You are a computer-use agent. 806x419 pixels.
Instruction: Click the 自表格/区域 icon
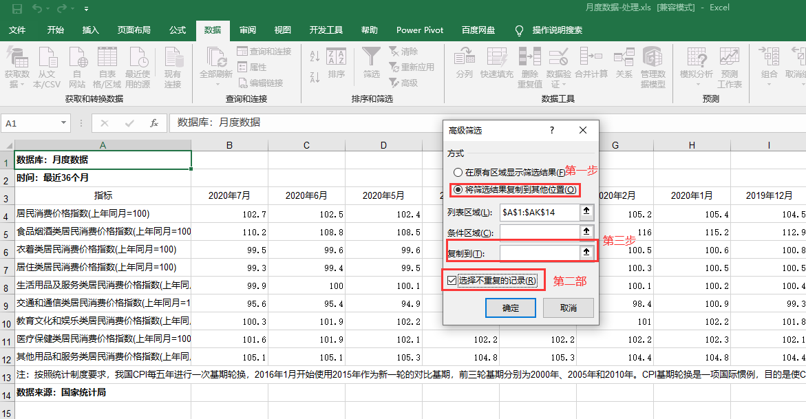107,67
